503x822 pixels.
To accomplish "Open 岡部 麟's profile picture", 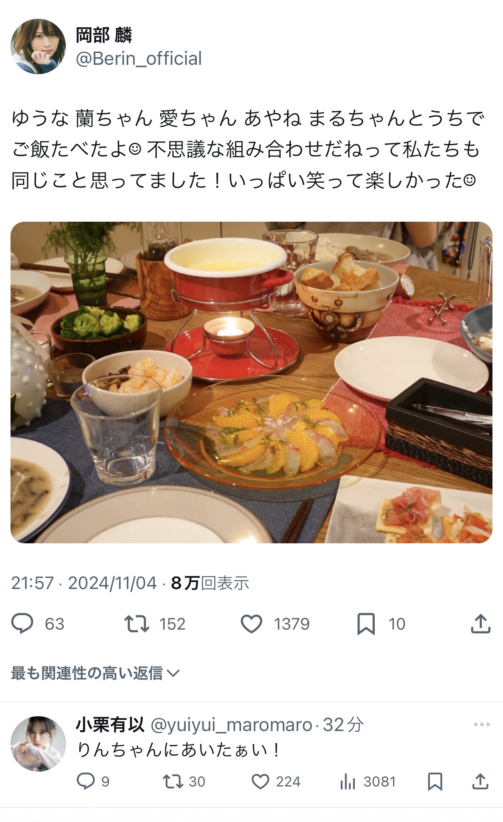I will point(38,46).
